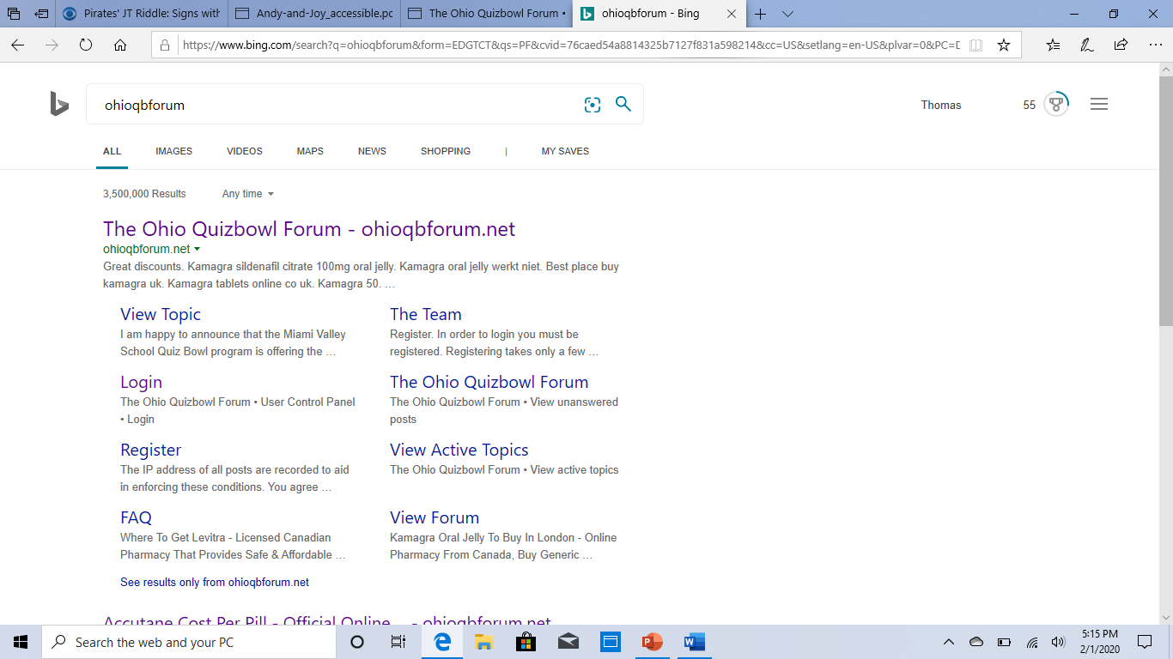Toggle the favorites star for this page
The width and height of the screenshot is (1173, 659).
point(1004,43)
